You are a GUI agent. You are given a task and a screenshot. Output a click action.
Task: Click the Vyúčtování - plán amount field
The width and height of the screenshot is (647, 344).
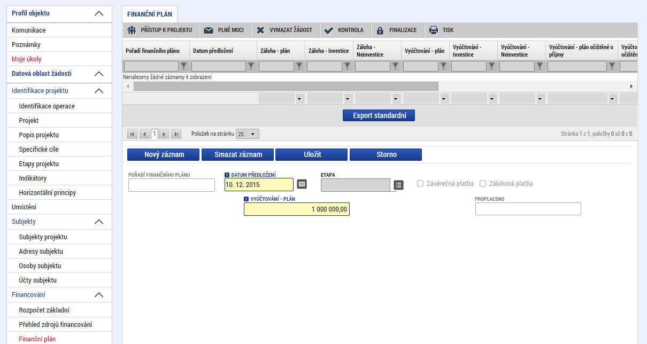pyautogui.click(x=297, y=209)
